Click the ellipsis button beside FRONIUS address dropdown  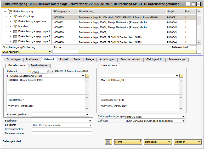coord(87,76)
